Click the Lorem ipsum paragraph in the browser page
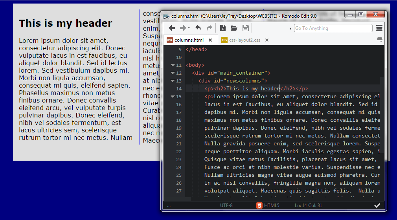This screenshot has height=220, width=397. tap(75, 89)
